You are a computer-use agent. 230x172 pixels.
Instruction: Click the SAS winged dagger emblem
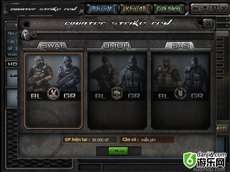[180, 93]
